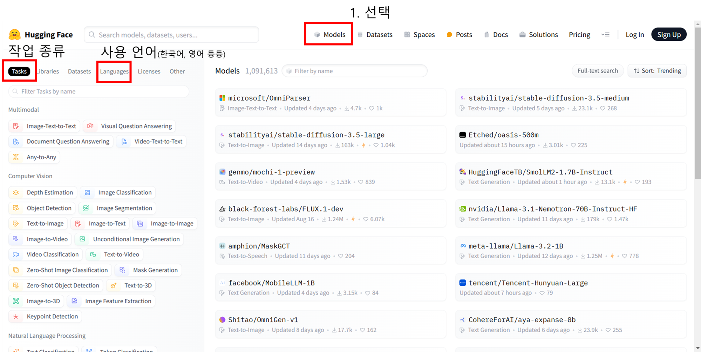701x352 pixels.
Task: Click the search magnifier icon in the top bar
Action: click(92, 35)
